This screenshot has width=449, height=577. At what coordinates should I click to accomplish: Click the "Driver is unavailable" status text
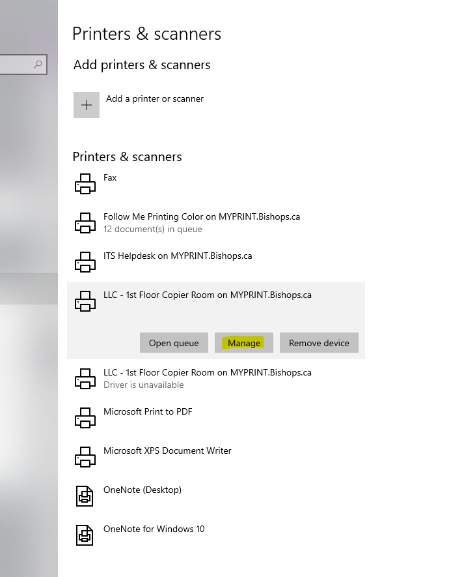pos(144,385)
